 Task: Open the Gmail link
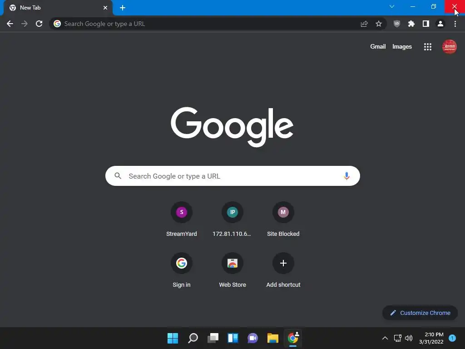point(378,47)
